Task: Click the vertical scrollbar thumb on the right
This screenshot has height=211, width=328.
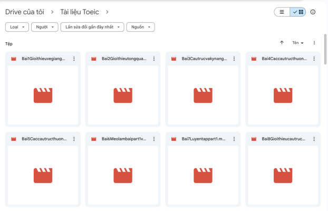Action: [325, 49]
